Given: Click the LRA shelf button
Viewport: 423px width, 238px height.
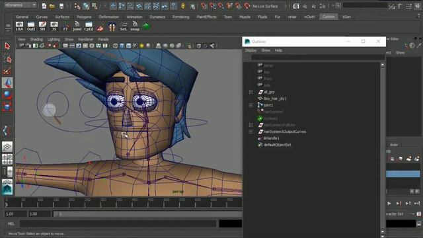Looking at the screenshot, I should [x=19, y=26].
